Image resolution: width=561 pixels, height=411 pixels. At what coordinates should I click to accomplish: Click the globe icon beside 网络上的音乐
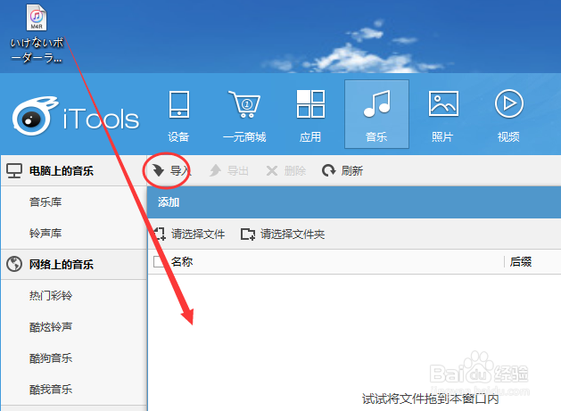click(14, 264)
